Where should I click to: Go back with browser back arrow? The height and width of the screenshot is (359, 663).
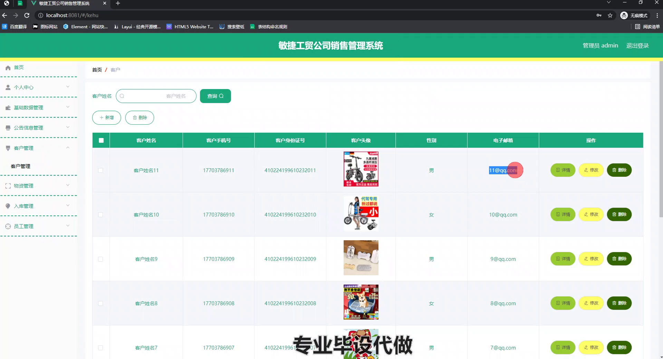pos(4,15)
